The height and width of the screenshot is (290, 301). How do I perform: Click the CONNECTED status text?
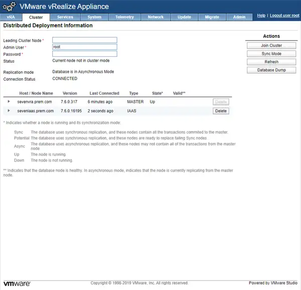(65, 78)
